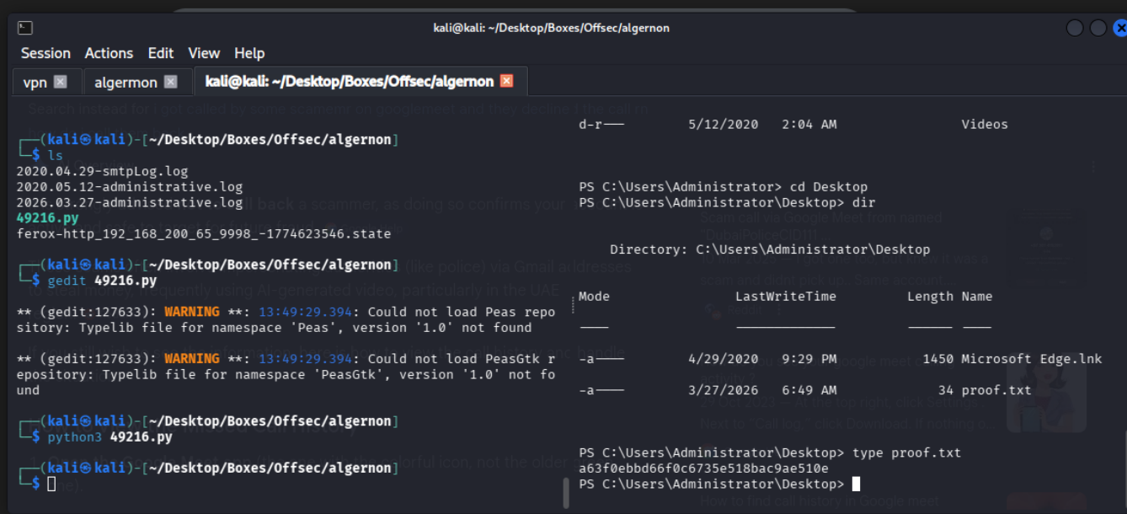
Task: Close the vpn tab
Action: (x=60, y=82)
